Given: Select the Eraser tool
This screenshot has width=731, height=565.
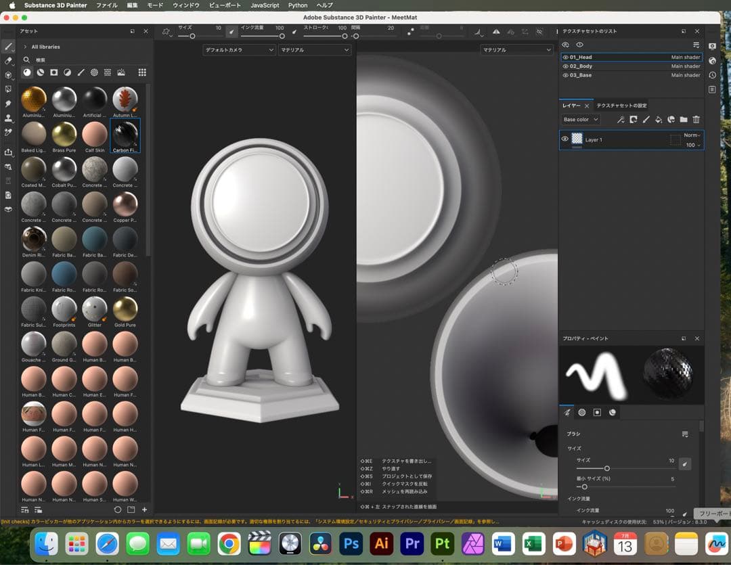Looking at the screenshot, I should (x=9, y=62).
